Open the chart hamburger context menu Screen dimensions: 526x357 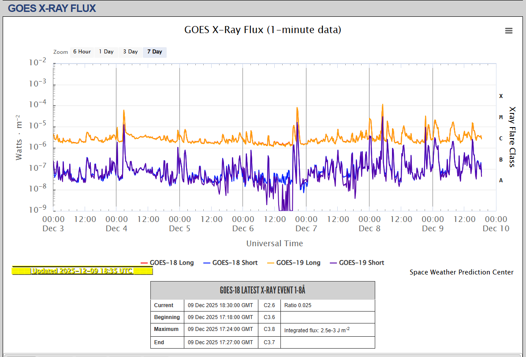(508, 30)
